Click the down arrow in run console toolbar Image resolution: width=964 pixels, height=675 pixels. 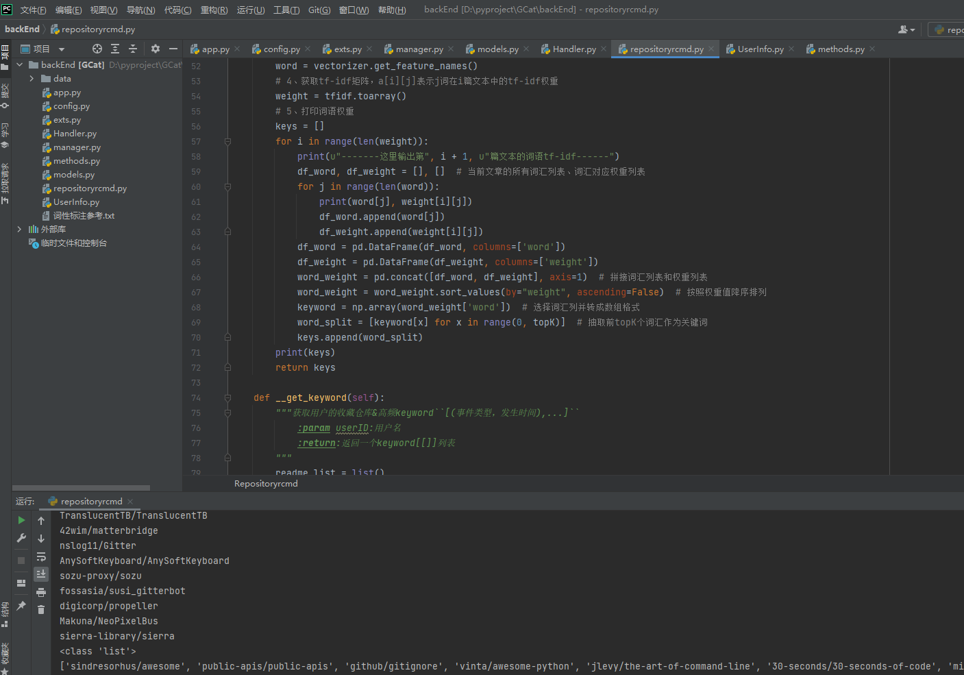[41, 539]
